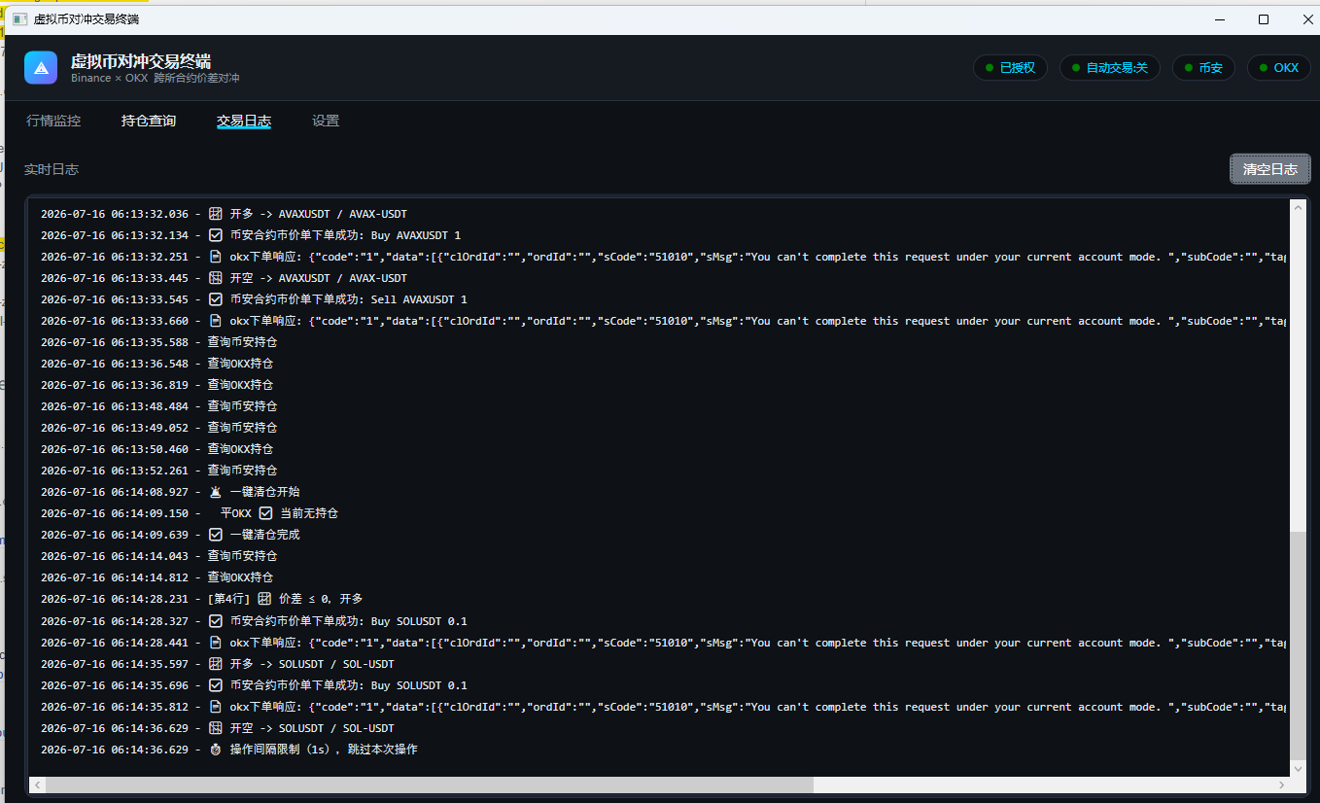
Task: Click the 一键清仓开始 alarm icon
Action: [x=216, y=492]
